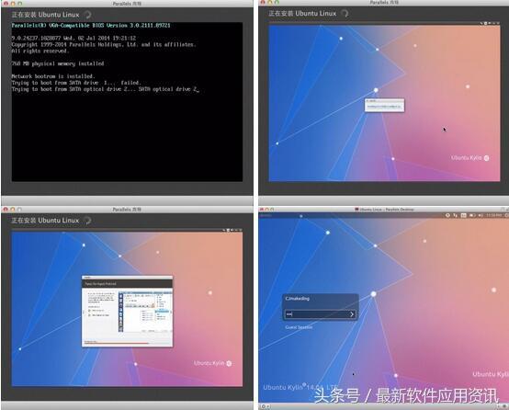
Task: Minimize the bottom-left Parallels window
Action: pos(13,210)
